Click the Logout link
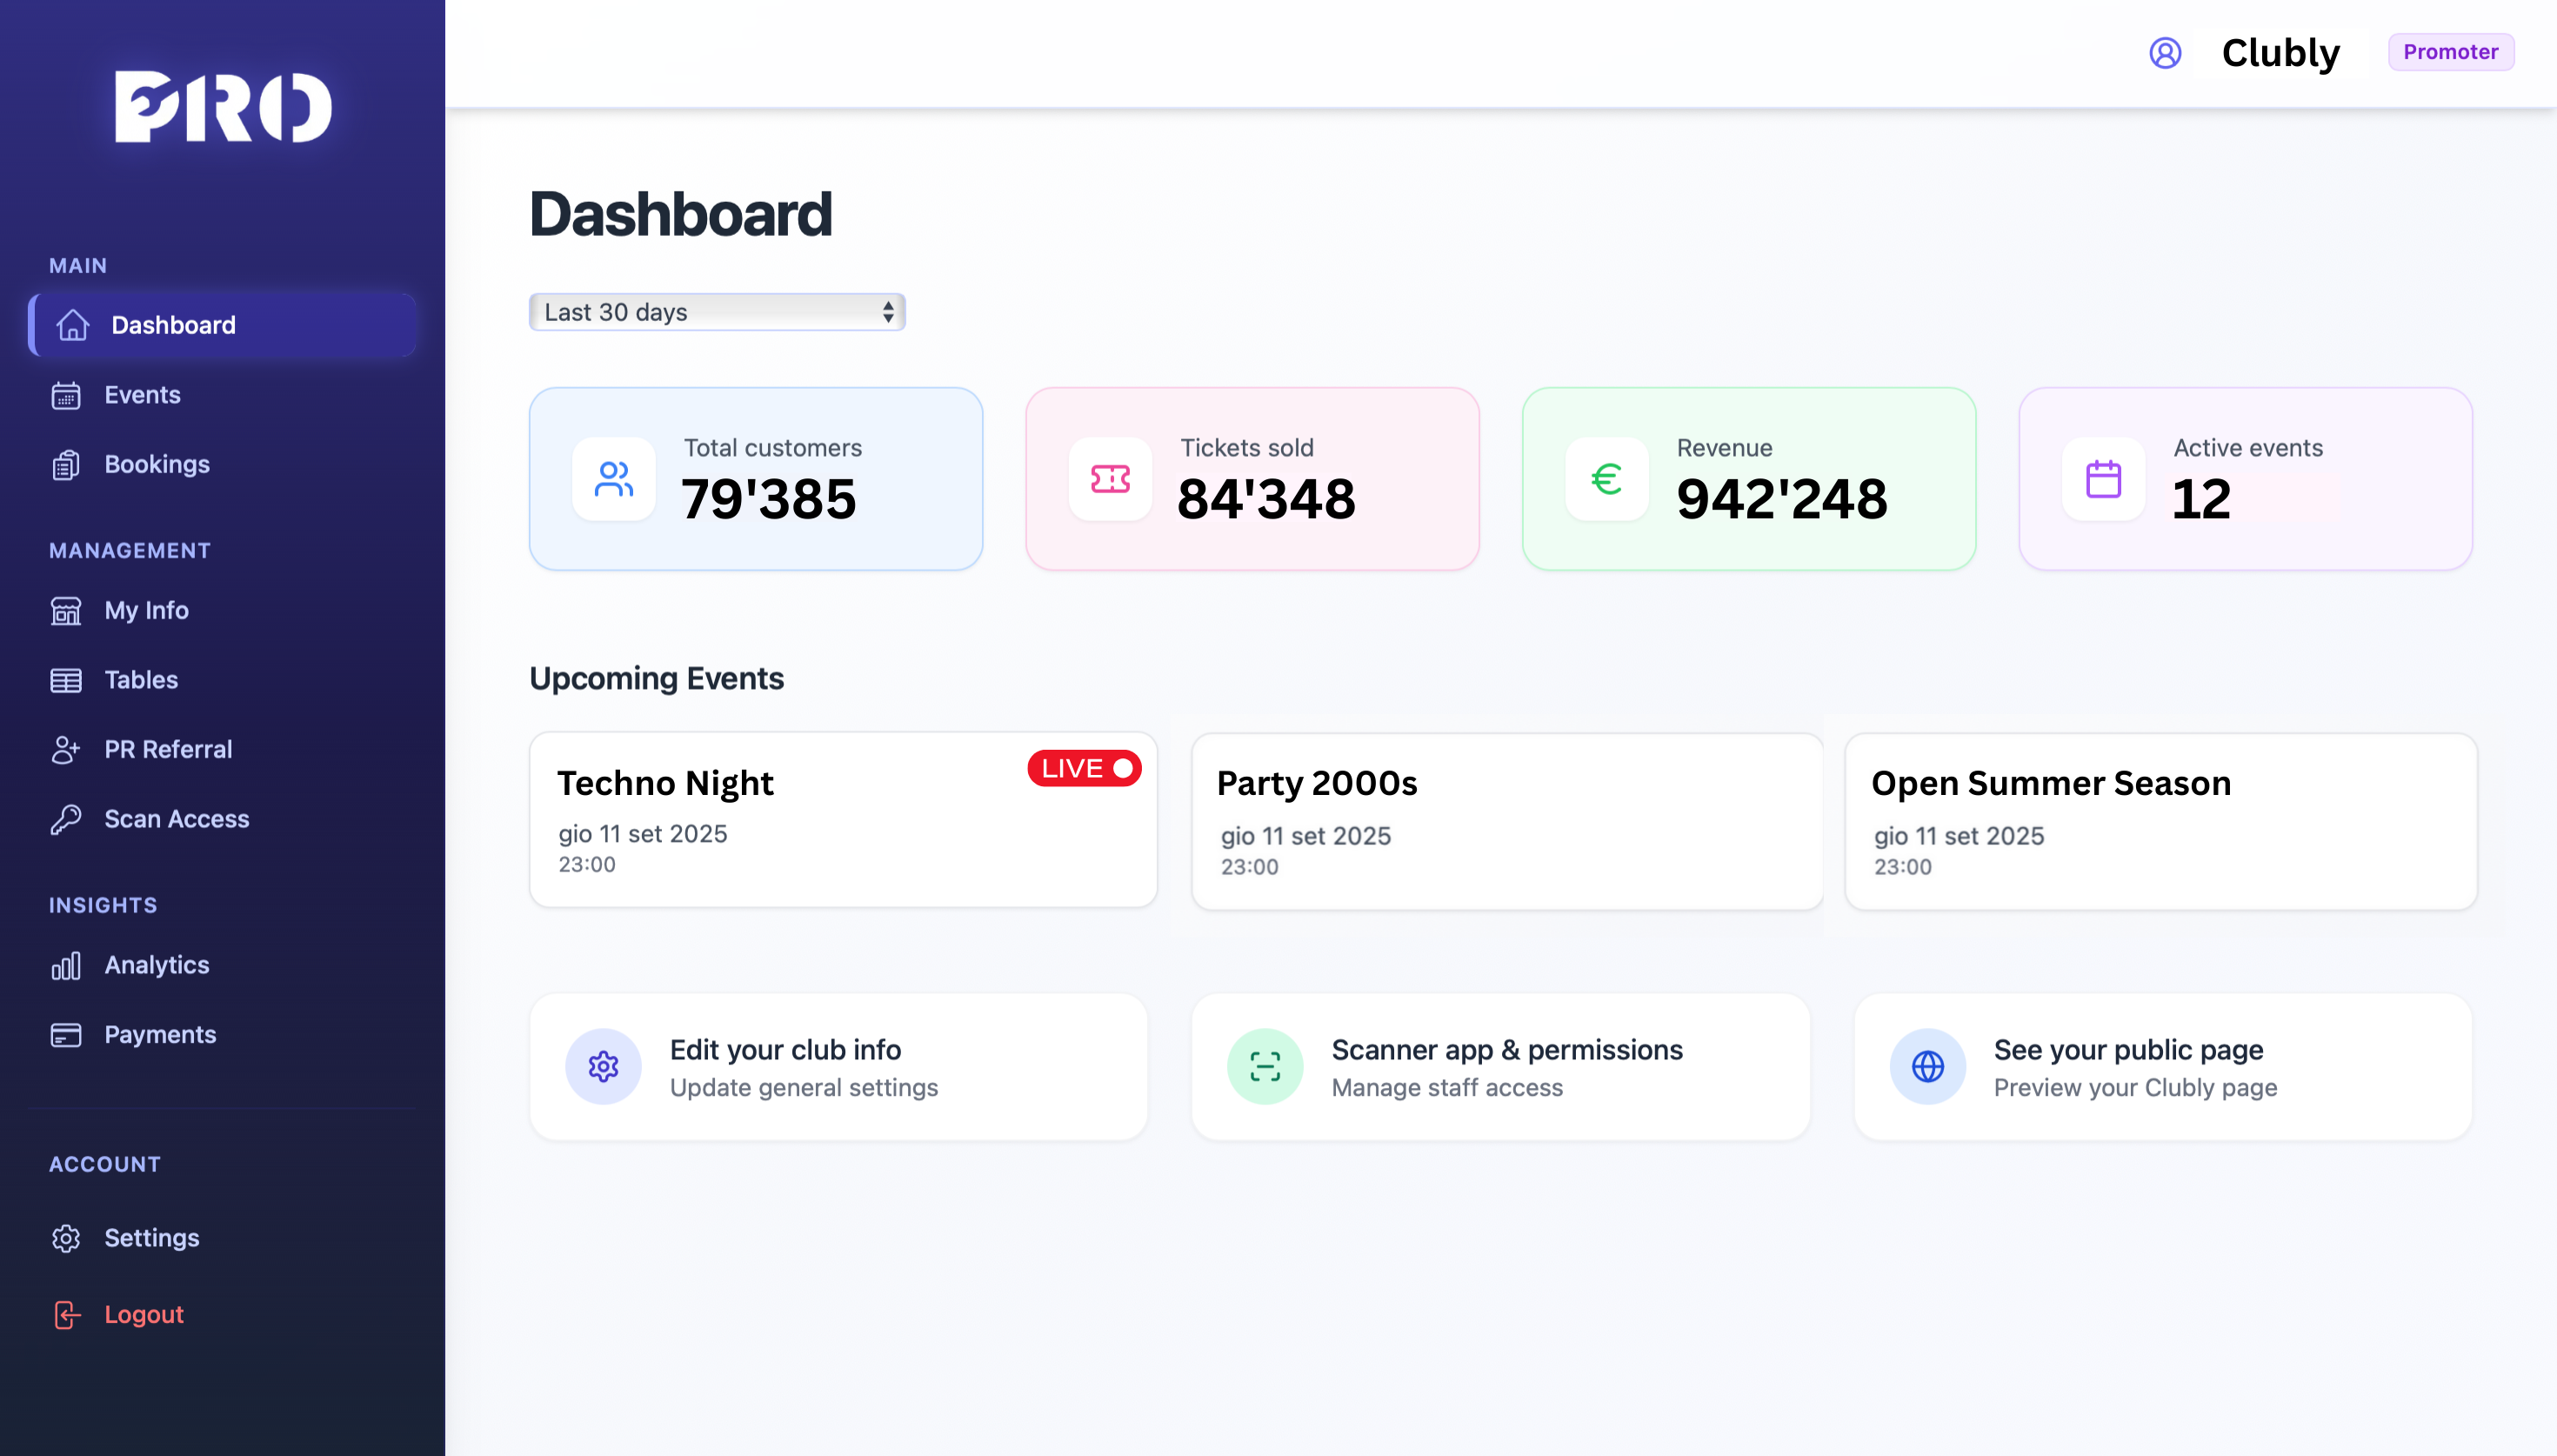Screen dimensions: 2557x1456 click(143, 1314)
